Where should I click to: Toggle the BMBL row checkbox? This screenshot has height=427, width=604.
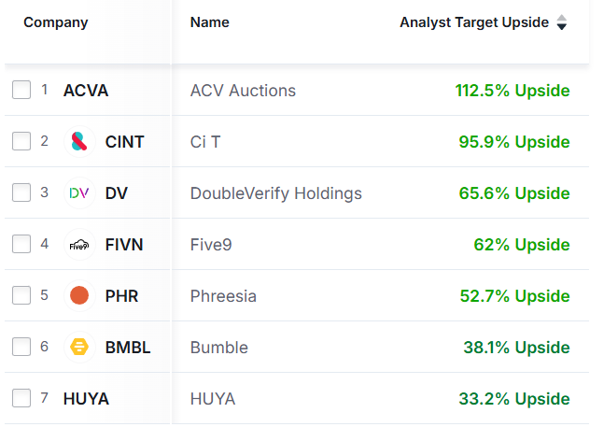coord(21,348)
